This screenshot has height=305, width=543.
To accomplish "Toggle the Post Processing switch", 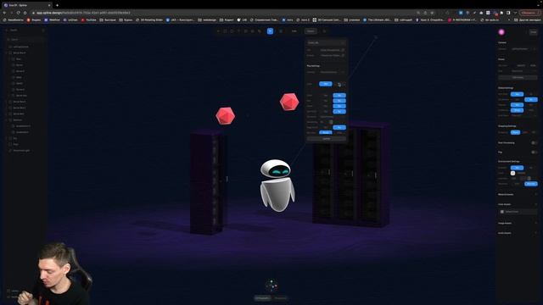I will pyautogui.click(x=535, y=143).
